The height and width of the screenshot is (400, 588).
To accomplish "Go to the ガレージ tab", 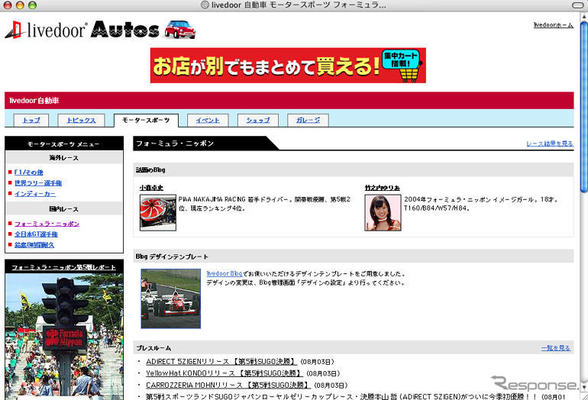I will (x=308, y=121).
